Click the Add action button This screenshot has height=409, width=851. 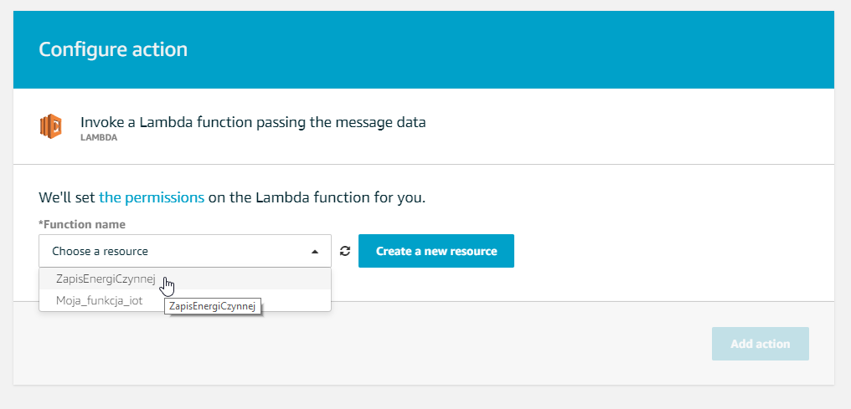[761, 344]
